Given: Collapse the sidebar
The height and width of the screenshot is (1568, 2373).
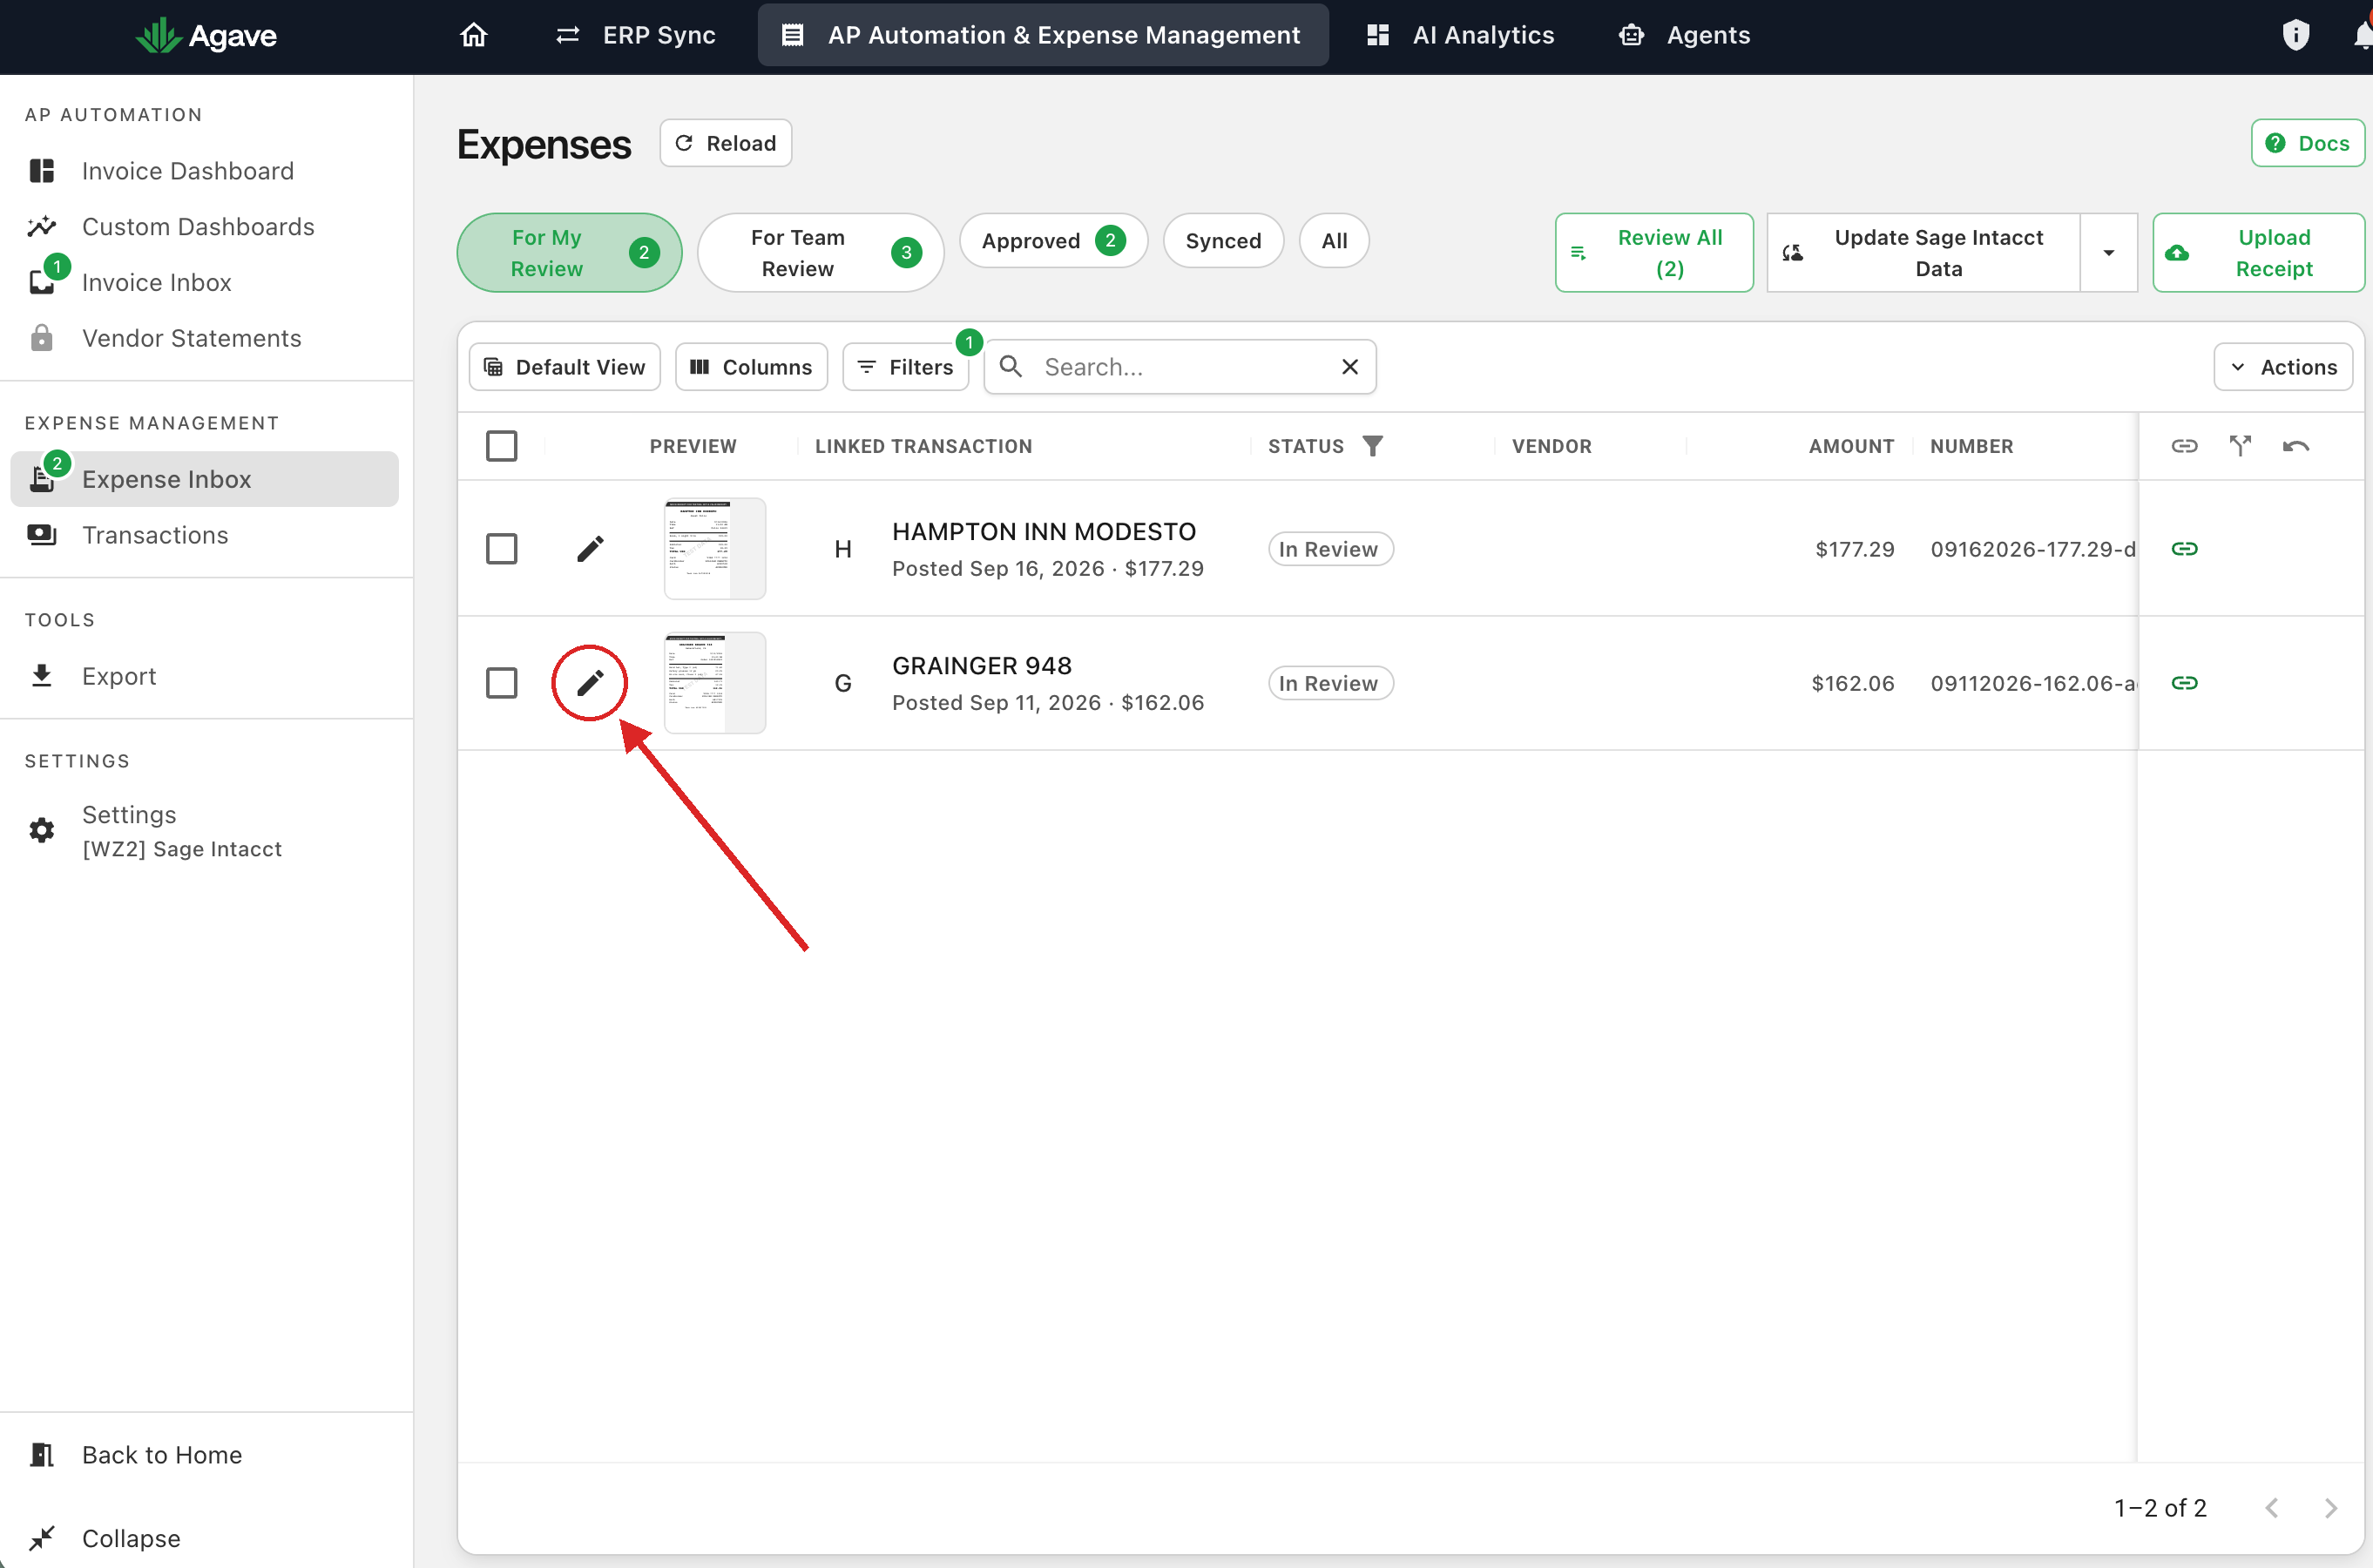Looking at the screenshot, I should pyautogui.click(x=205, y=1538).
